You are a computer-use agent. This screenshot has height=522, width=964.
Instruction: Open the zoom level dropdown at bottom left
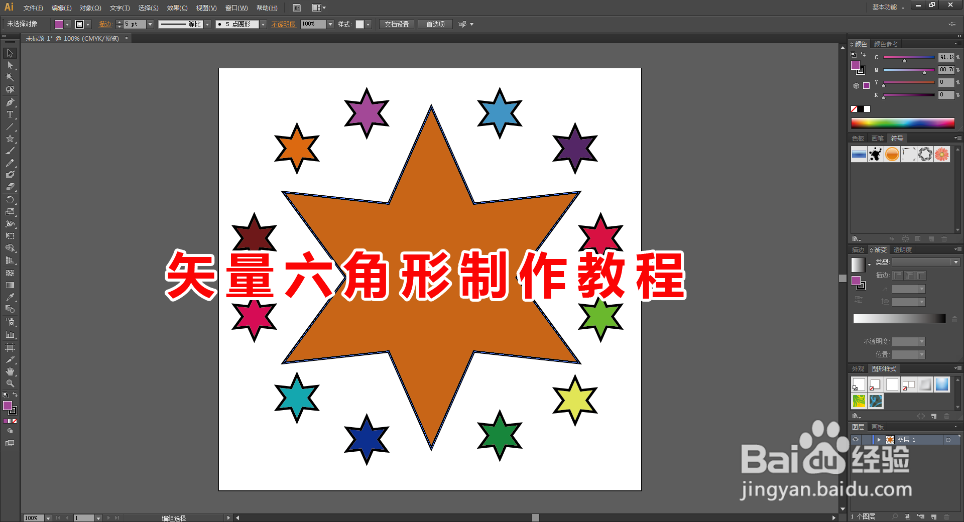(48, 517)
